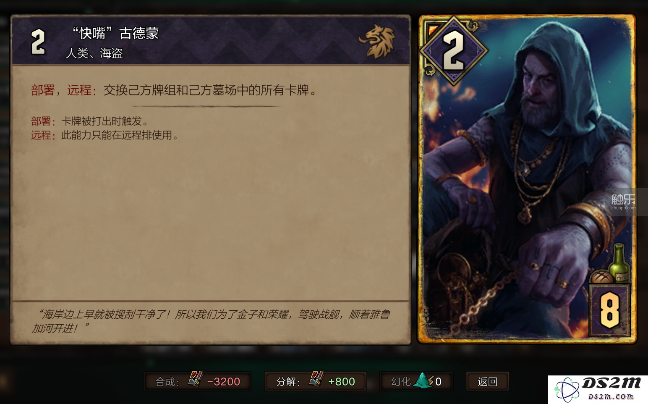Click the red 远程 keyword in ability text
Viewport: 648px width, 404px height.
click(x=79, y=90)
